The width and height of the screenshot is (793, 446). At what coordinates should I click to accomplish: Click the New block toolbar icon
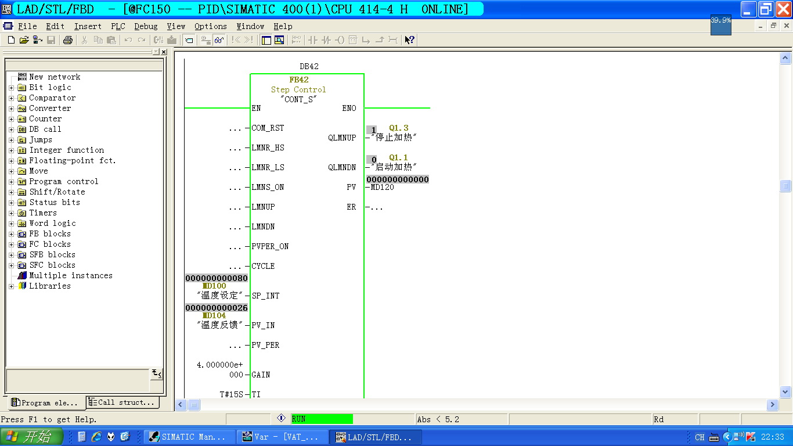tap(11, 40)
